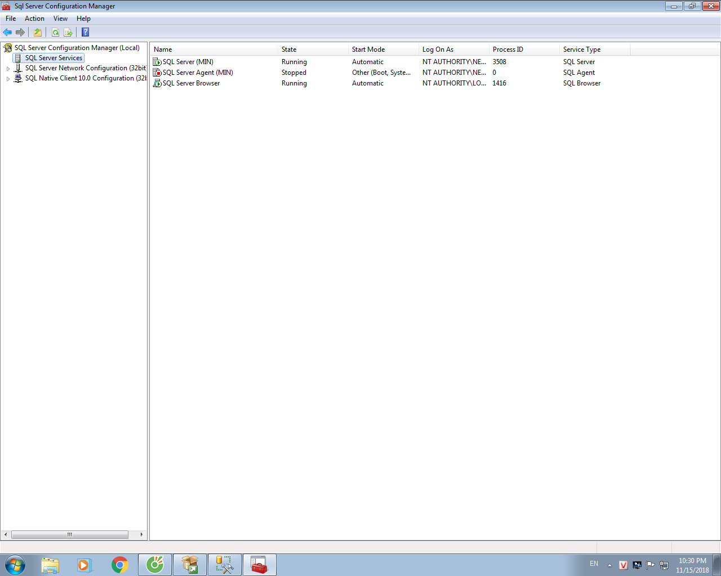Select SQL Server Network Configuration label
The height and width of the screenshot is (576, 721).
[85, 68]
